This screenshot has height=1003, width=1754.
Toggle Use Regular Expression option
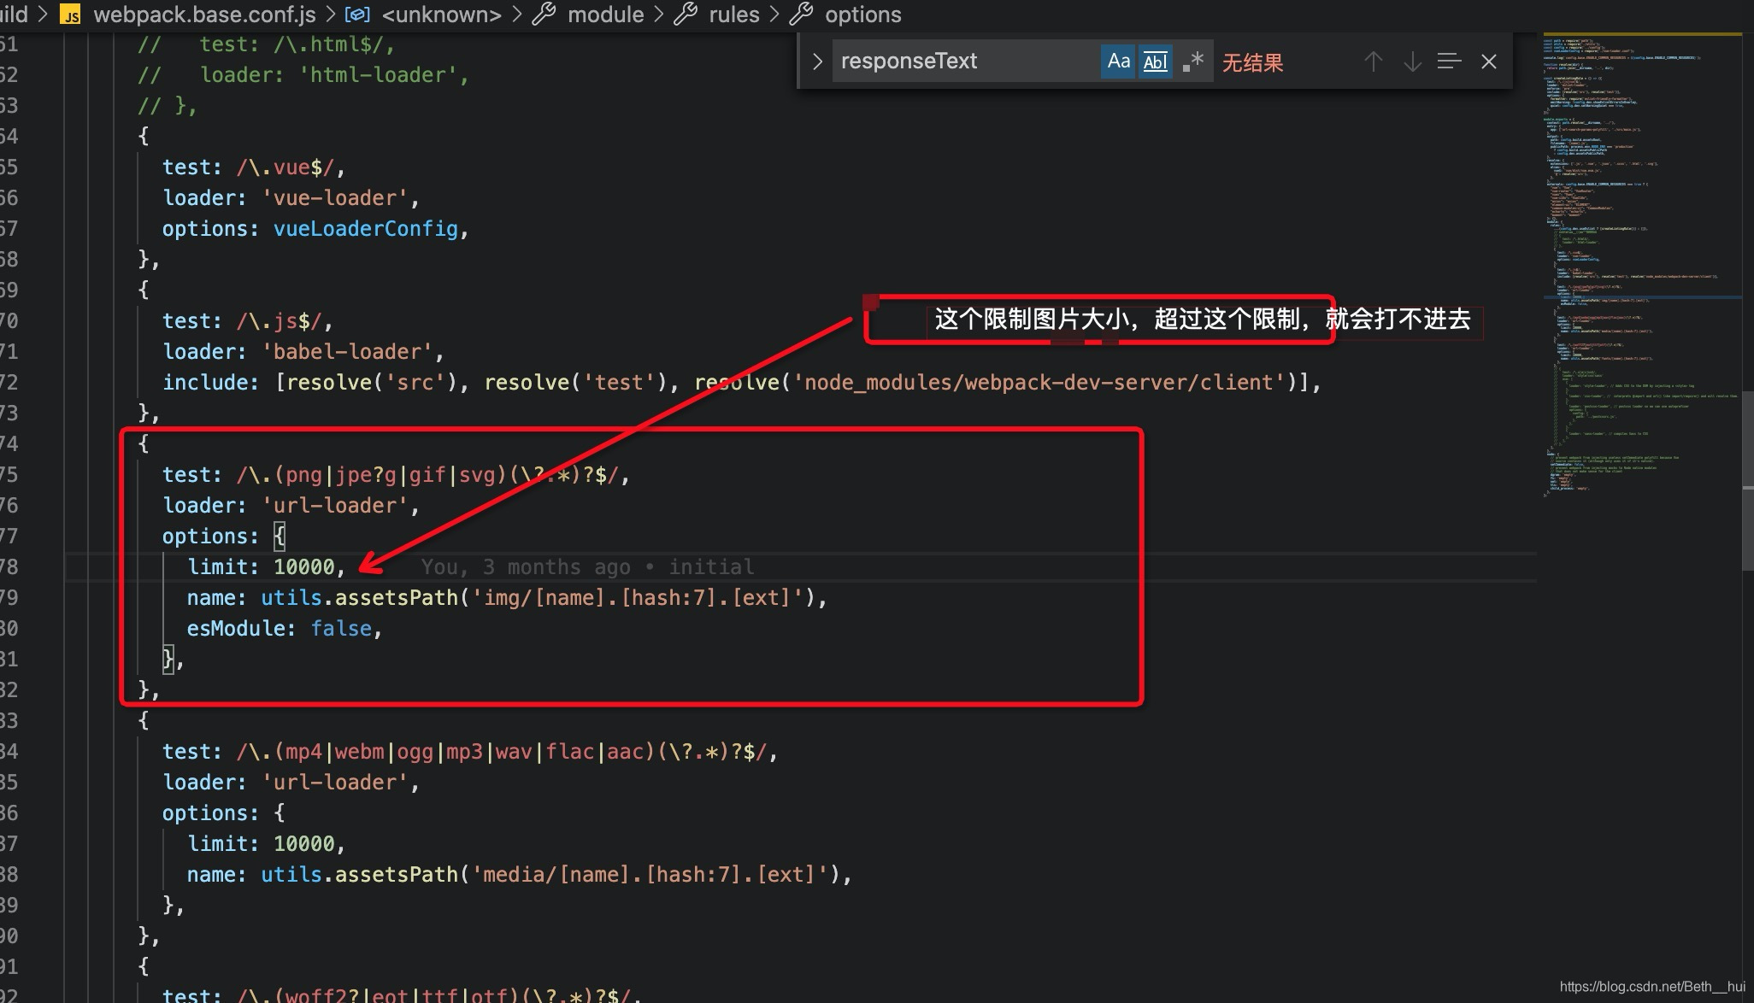tap(1193, 62)
